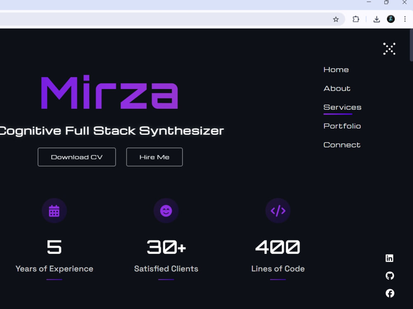Click the 5 years counter
Viewport: 413px width, 309px height.
(54, 247)
